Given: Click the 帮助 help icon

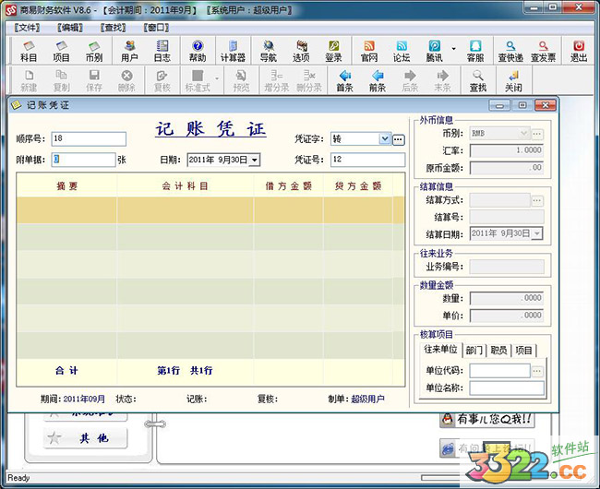Looking at the screenshot, I should tap(198, 52).
